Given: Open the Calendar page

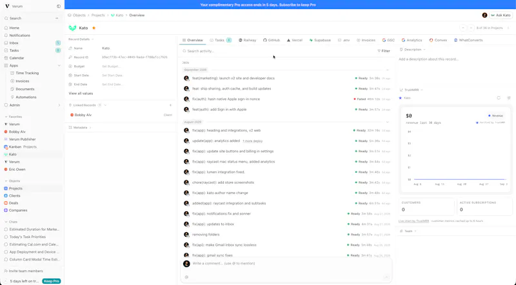Looking at the screenshot, I should (17, 58).
